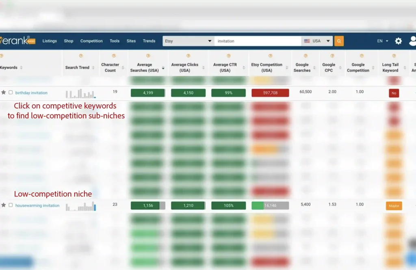The width and height of the screenshot is (416, 270).
Task: Click help icon above Etsy Competition column
Action: (x=270, y=56)
